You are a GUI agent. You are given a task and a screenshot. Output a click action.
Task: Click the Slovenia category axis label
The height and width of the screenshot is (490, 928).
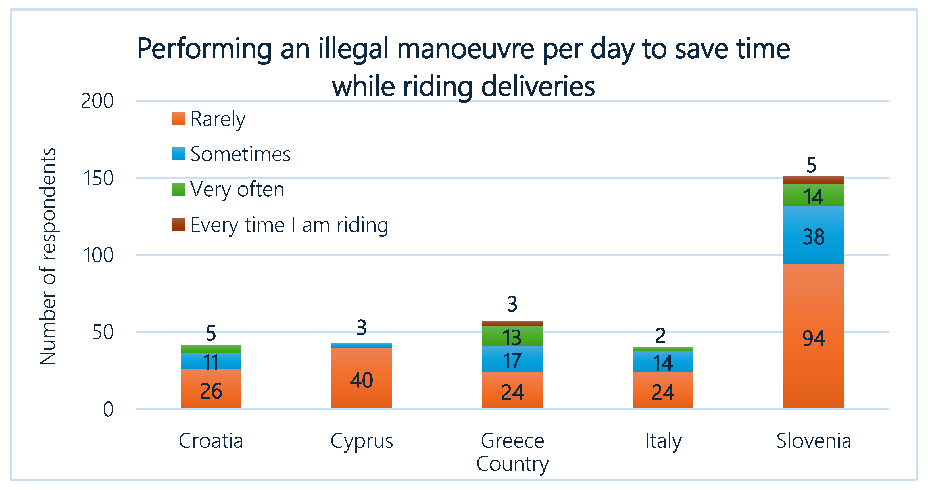pyautogui.click(x=814, y=441)
